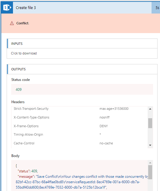Viewport: 160px width, 191px height.
Task: Select the no-cache header value
Action: pyautogui.click(x=106, y=143)
